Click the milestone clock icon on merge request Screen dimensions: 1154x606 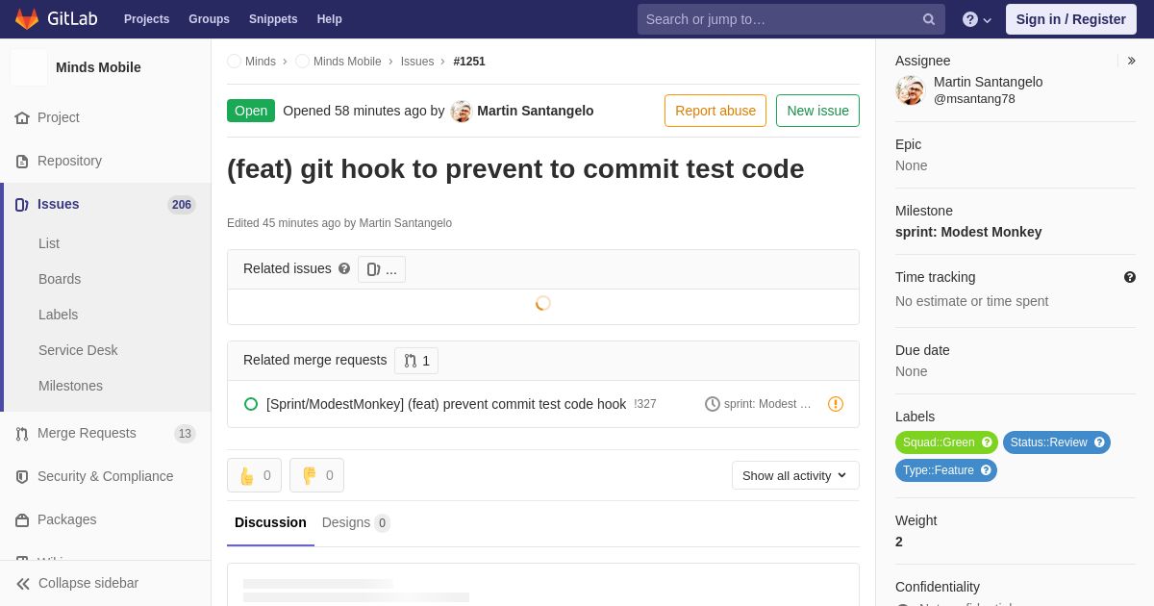coord(713,404)
